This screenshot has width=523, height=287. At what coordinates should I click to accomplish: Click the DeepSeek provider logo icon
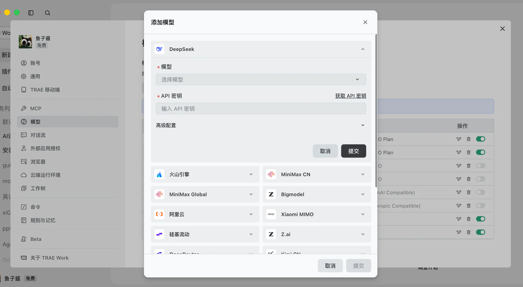tap(159, 49)
